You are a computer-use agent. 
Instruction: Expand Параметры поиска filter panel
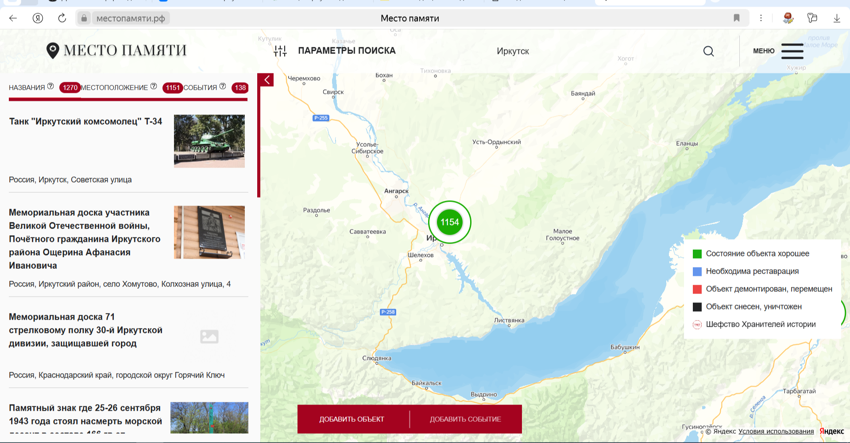pos(346,51)
